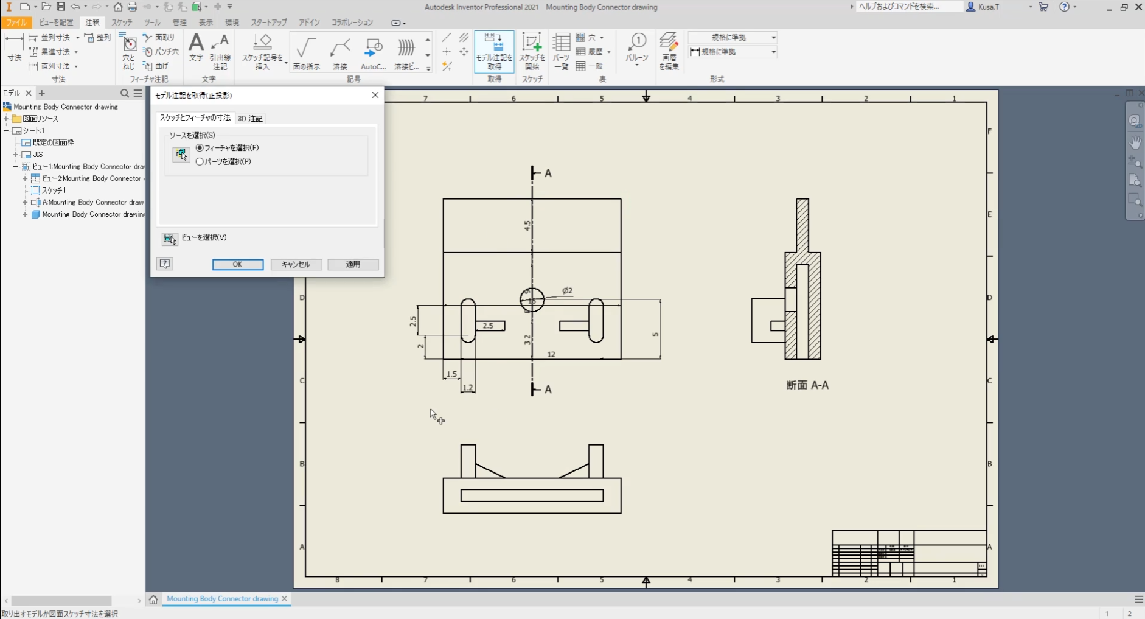Click the search icon in model browser
This screenshot has height=619, width=1145.
click(125, 93)
